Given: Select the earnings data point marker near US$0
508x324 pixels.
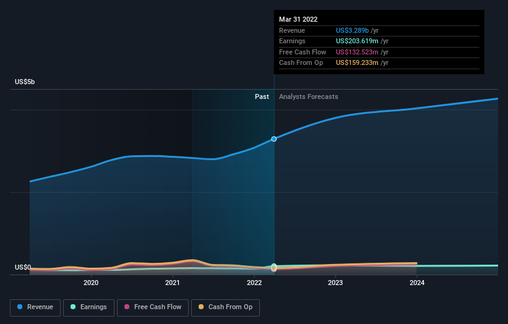Looking at the screenshot, I should click(273, 266).
